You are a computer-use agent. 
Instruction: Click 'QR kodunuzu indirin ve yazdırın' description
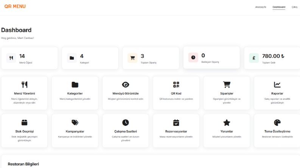[176, 99]
